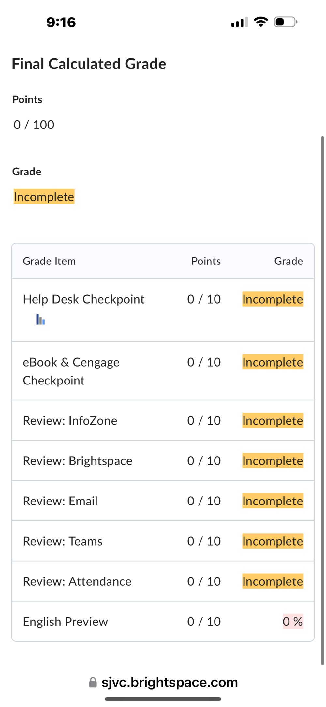Select the Help Desk Checkpoint grade item
Screen dimensions: 326x707
coord(83,299)
